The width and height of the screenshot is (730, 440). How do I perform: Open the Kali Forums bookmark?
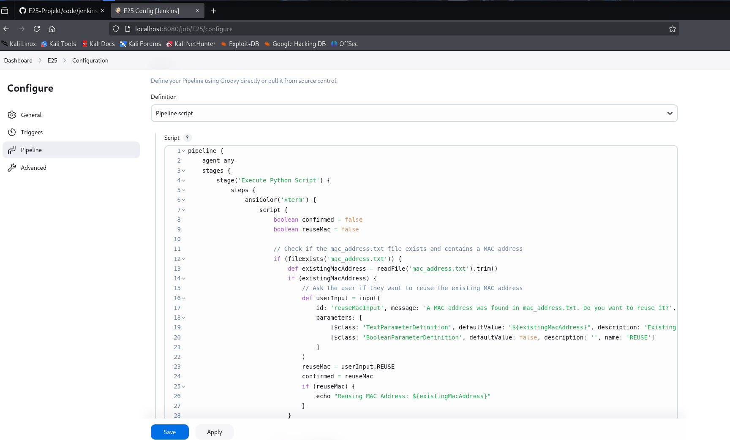pyautogui.click(x=140, y=44)
